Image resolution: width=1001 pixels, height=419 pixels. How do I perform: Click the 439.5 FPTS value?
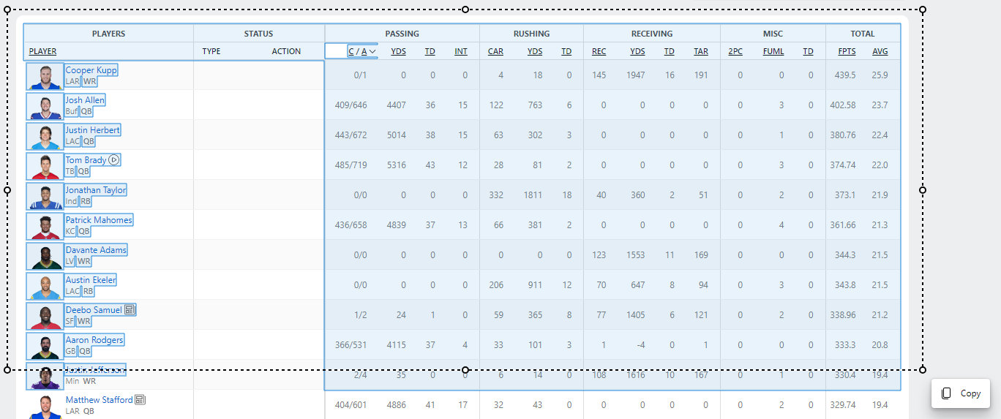(x=844, y=75)
